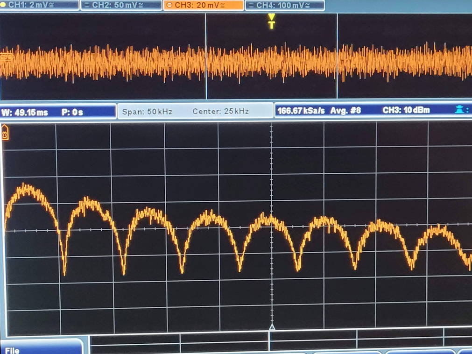Click the 166.67 kSa/s sample rate readout

[301, 111]
